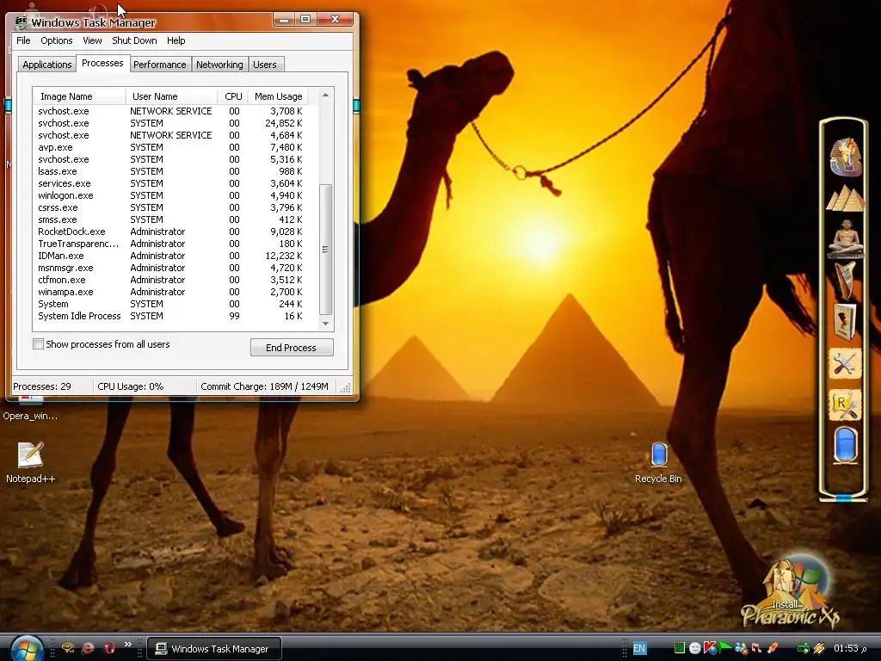Screen dimensions: 881x661
Task: Open the Winamp lightning tray icon
Action: pyautogui.click(x=819, y=648)
